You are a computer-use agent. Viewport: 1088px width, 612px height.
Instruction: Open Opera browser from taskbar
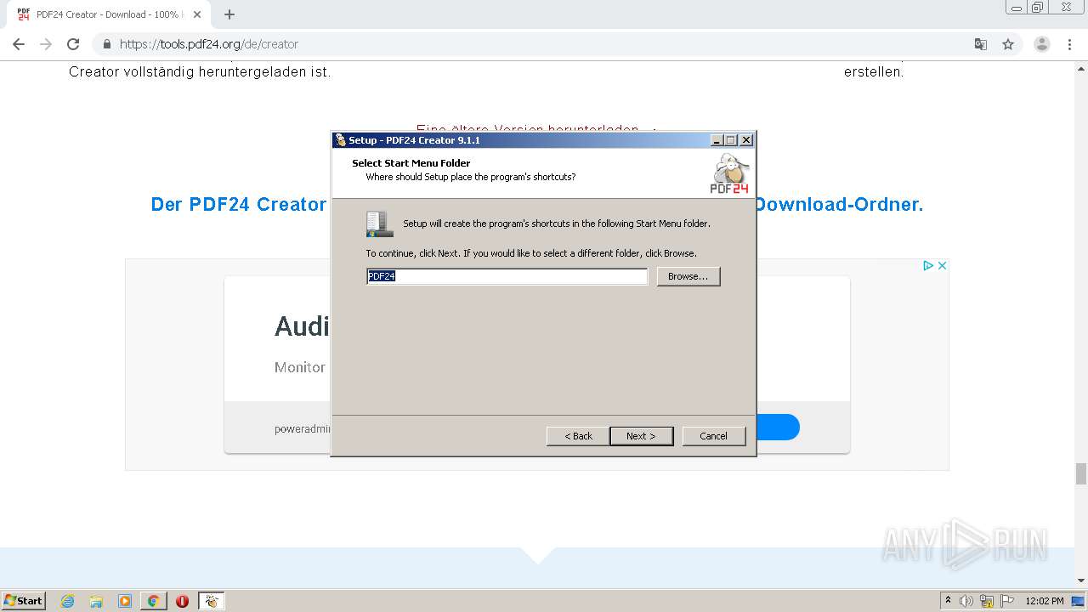pos(182,601)
